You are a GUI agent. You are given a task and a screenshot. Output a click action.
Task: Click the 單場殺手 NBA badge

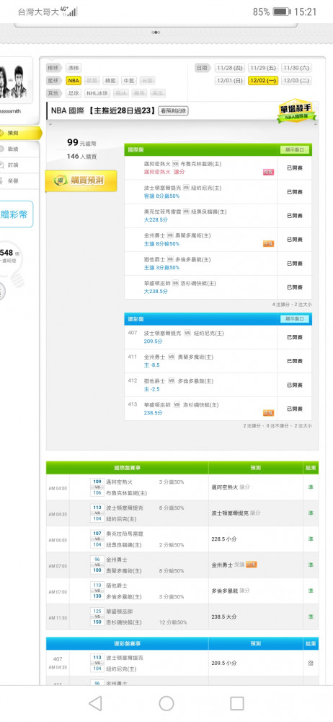click(297, 111)
